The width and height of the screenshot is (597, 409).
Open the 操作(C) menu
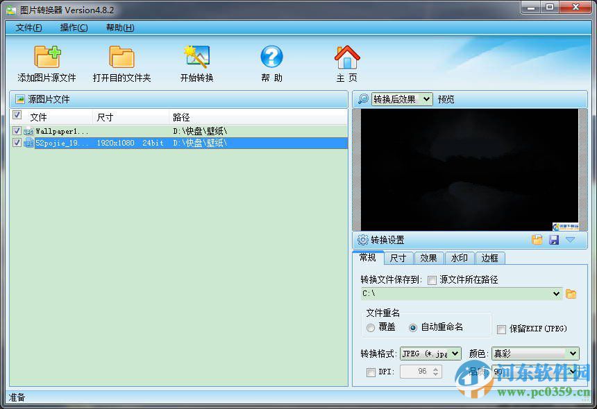click(x=74, y=27)
